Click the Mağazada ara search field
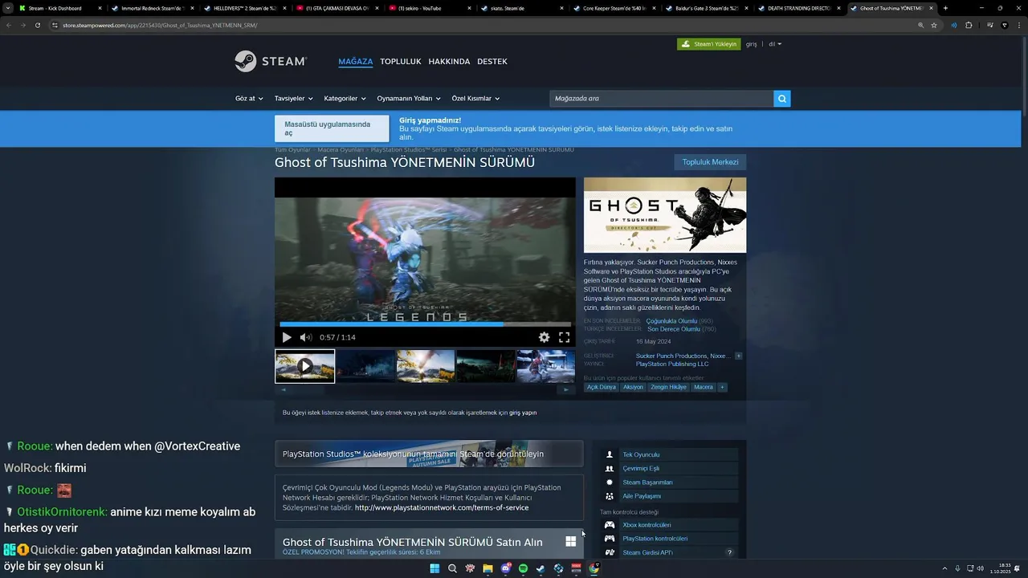The width and height of the screenshot is (1028, 578). tap(661, 99)
